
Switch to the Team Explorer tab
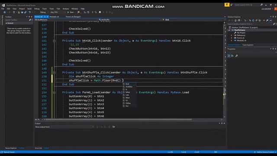pos(248,45)
